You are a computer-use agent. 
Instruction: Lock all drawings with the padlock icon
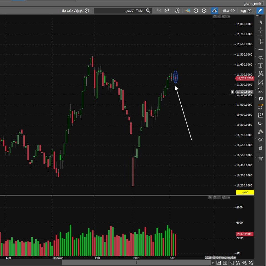[x=261, y=148]
